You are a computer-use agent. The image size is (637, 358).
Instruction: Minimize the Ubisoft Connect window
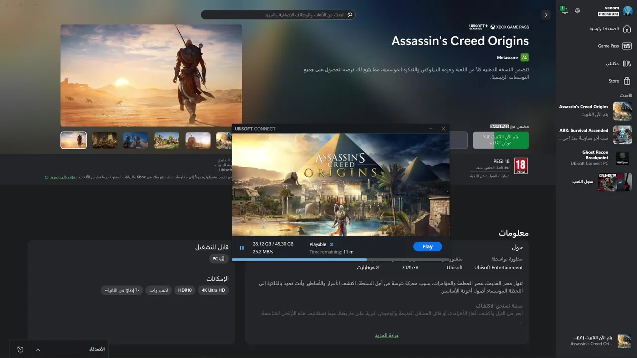coord(431,129)
